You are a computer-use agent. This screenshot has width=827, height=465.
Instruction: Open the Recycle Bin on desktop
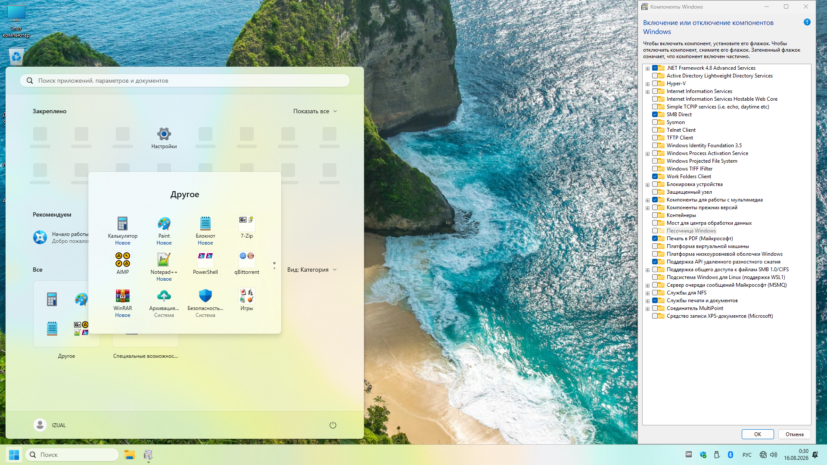[16, 56]
